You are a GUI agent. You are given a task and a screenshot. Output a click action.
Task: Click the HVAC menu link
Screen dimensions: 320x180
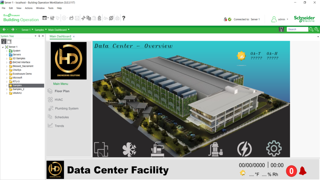click(59, 100)
